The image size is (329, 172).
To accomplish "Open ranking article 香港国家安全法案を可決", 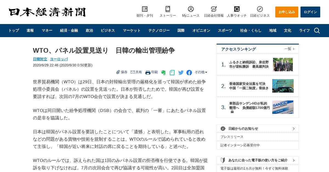I will [x=249, y=86].
